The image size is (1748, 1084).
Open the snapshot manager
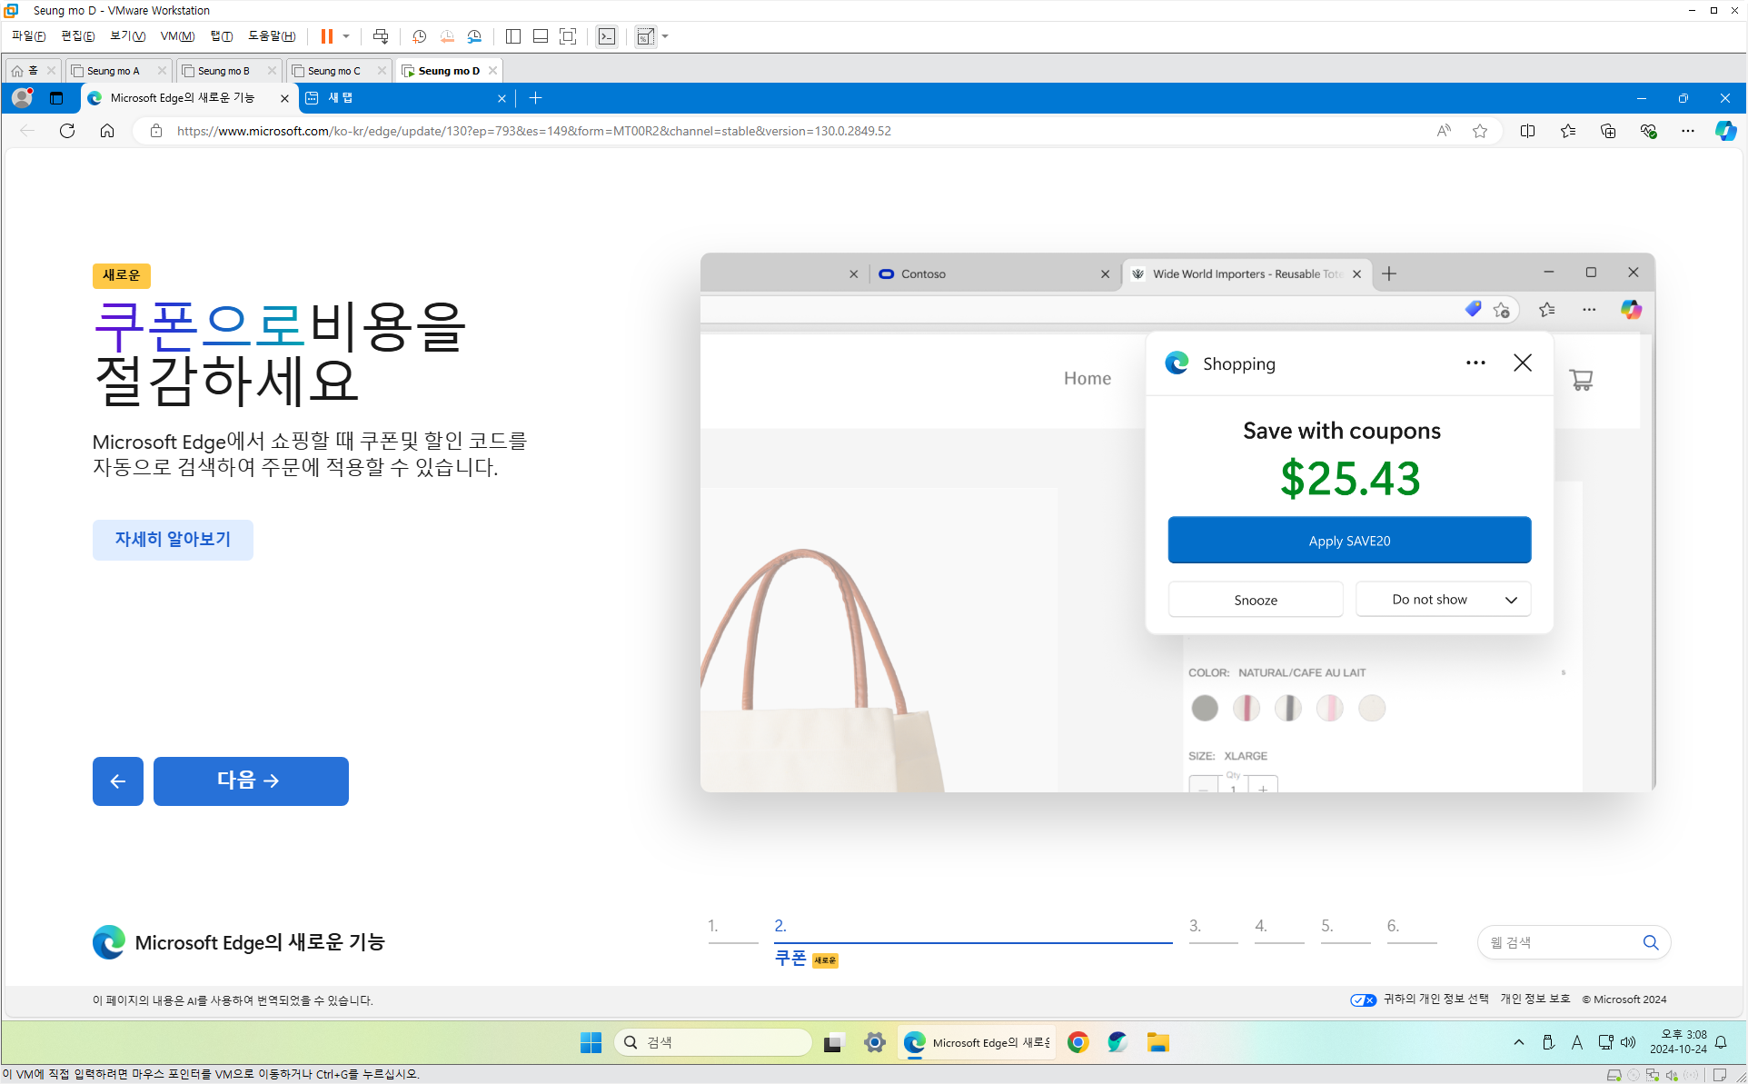tap(474, 36)
